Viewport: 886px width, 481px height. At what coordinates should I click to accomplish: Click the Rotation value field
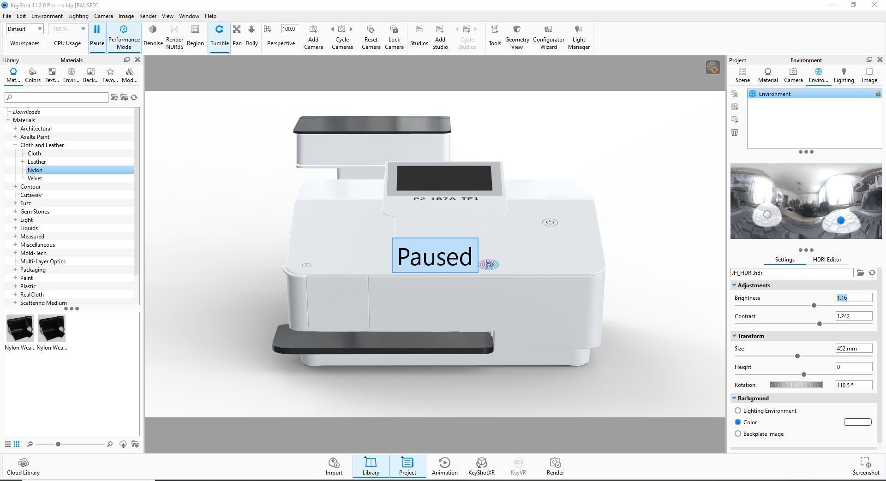(854, 385)
